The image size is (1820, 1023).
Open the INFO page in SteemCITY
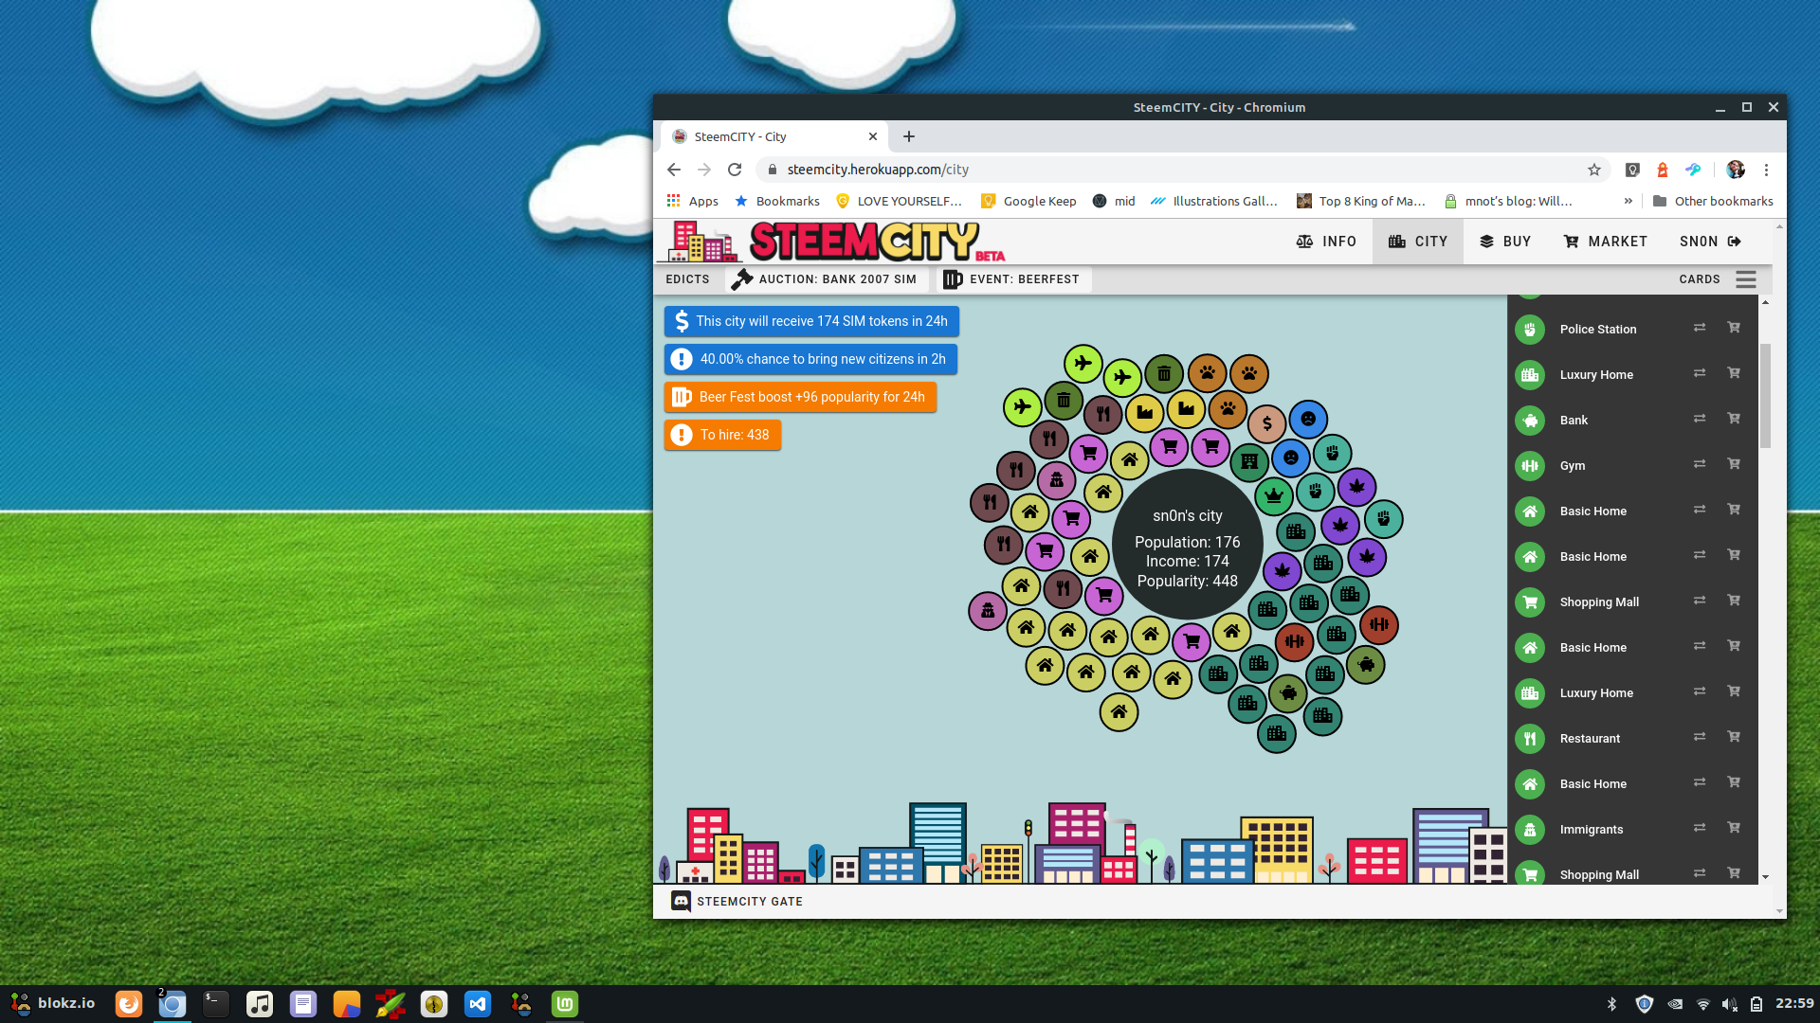pos(1325,242)
